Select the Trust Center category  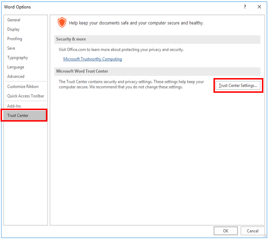[x=18, y=116]
